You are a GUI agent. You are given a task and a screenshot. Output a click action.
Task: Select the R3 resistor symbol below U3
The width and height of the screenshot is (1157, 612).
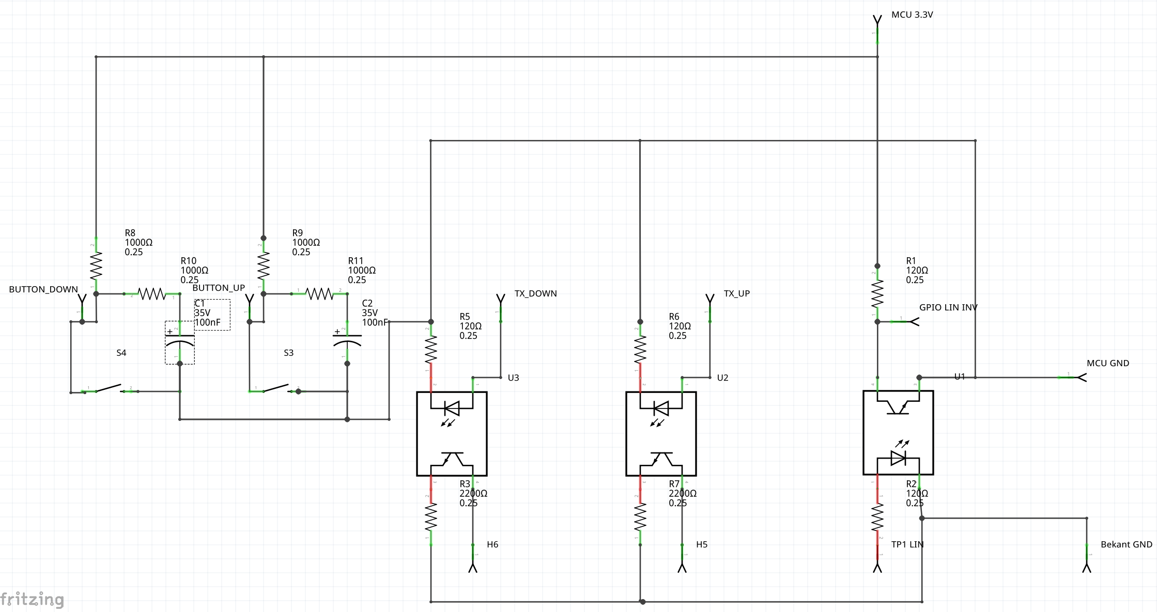(431, 517)
